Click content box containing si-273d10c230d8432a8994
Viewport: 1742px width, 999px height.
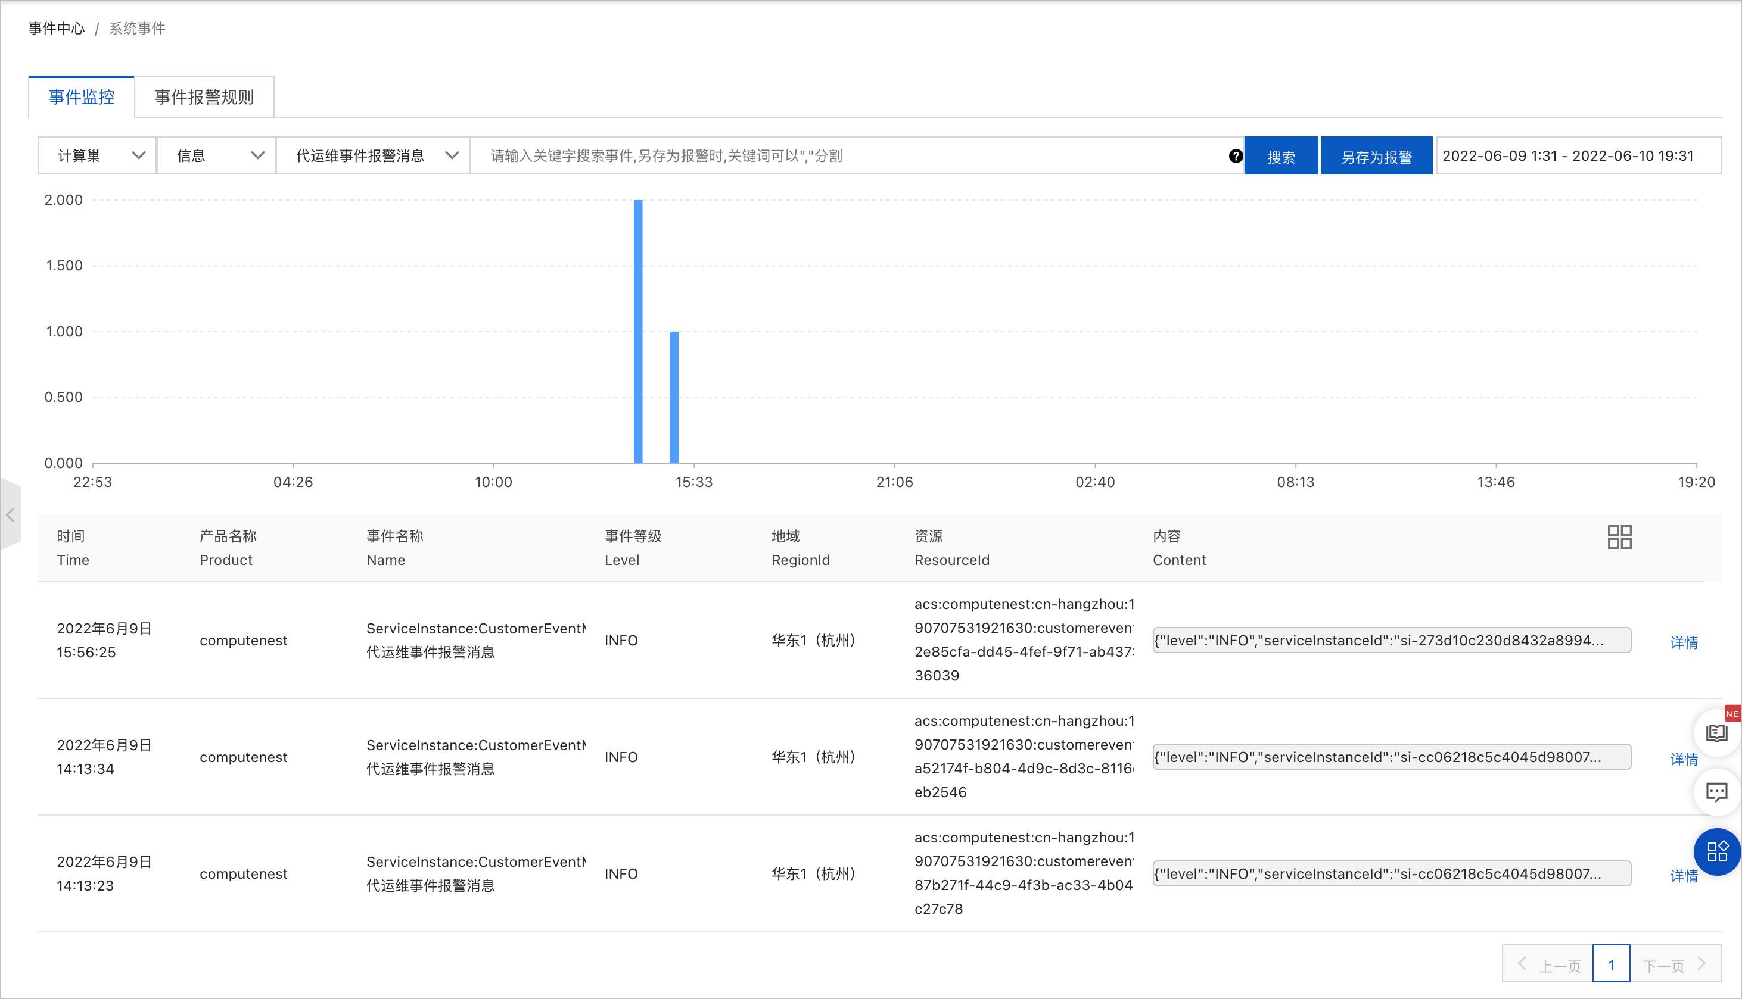pyautogui.click(x=1391, y=640)
